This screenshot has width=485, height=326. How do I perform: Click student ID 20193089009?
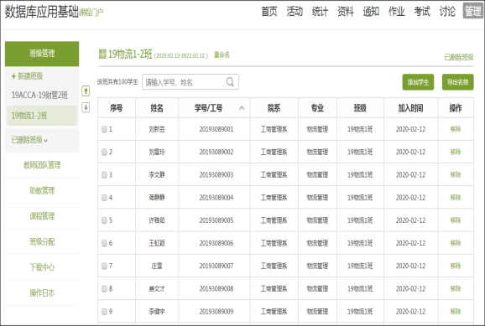pos(216,312)
